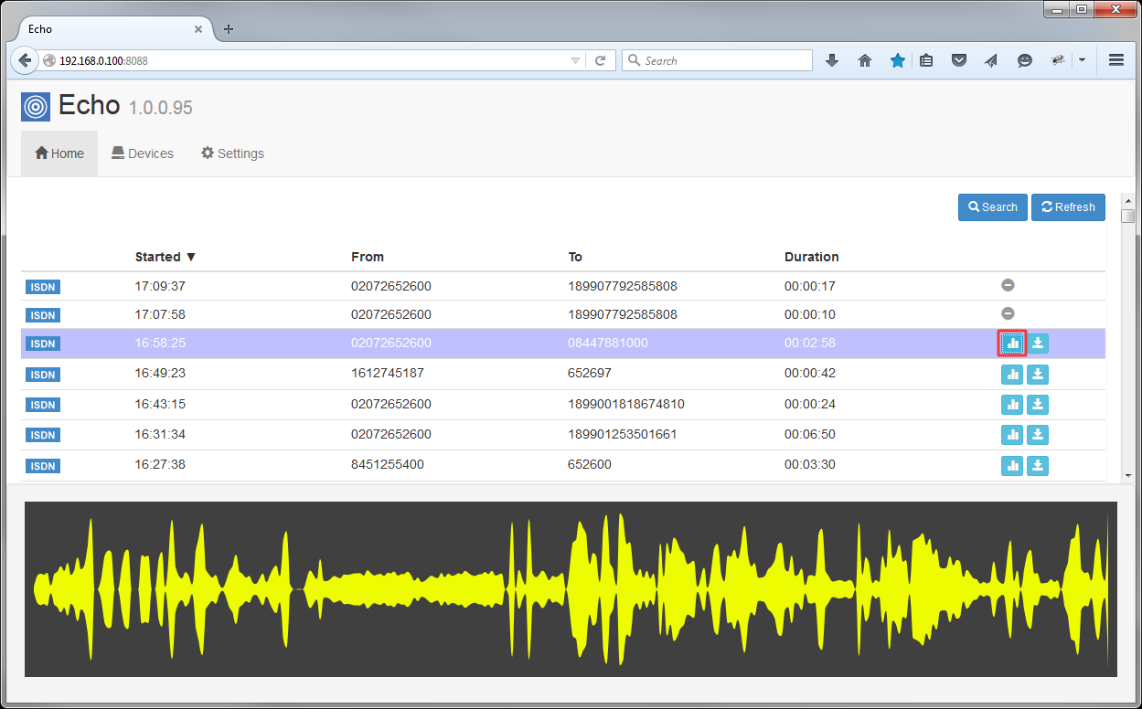Download recording of the 16:58:25 call
This screenshot has height=709, width=1142.
(x=1038, y=344)
